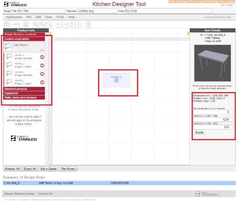Move item up with arrow icon
Image resolution: width=238 pixels, height=201 pixels.
pyautogui.click(x=72, y=24)
